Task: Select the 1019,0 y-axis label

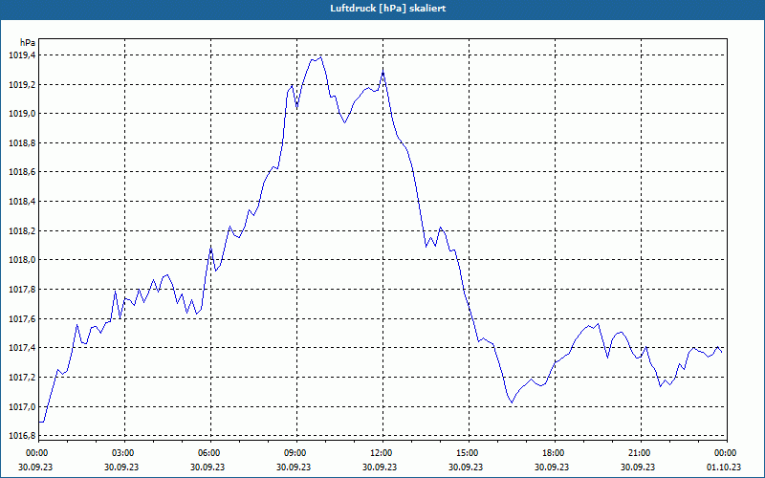Action: [22, 114]
